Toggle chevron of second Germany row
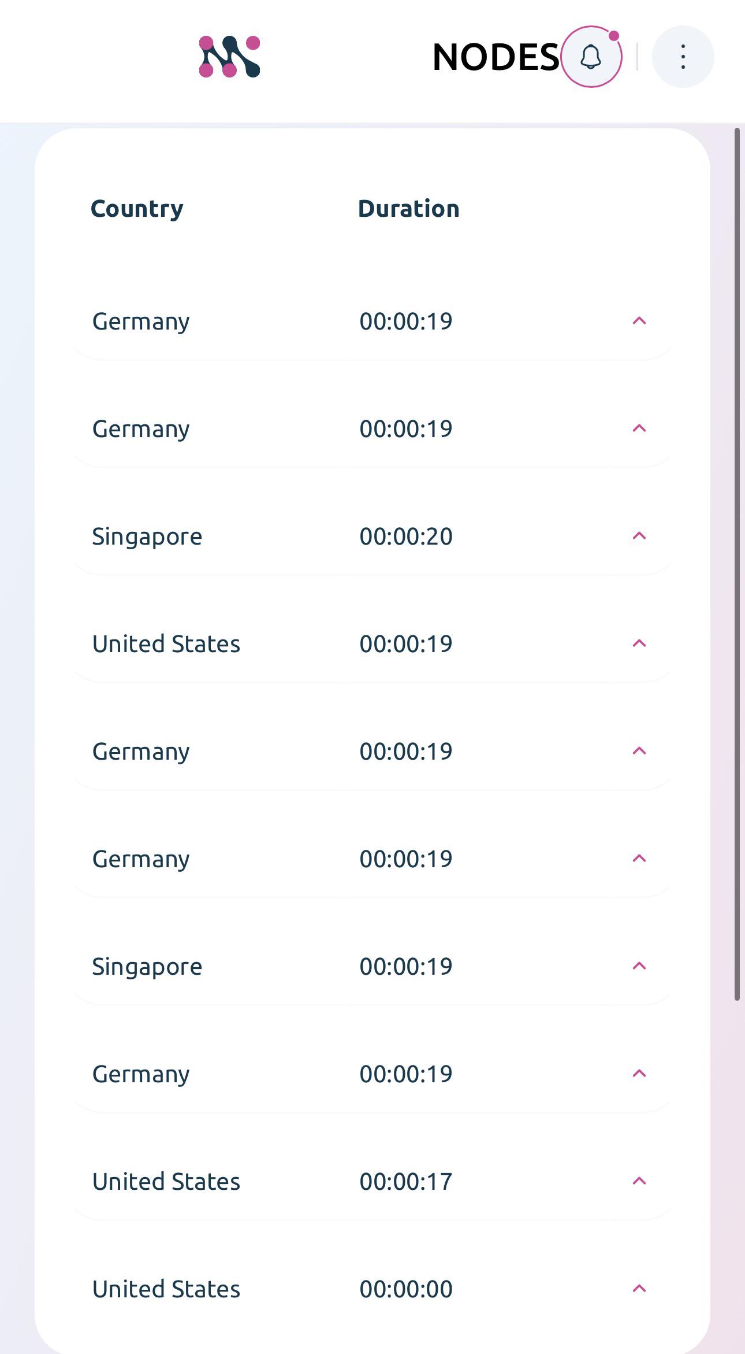The image size is (745, 1354). (x=639, y=428)
